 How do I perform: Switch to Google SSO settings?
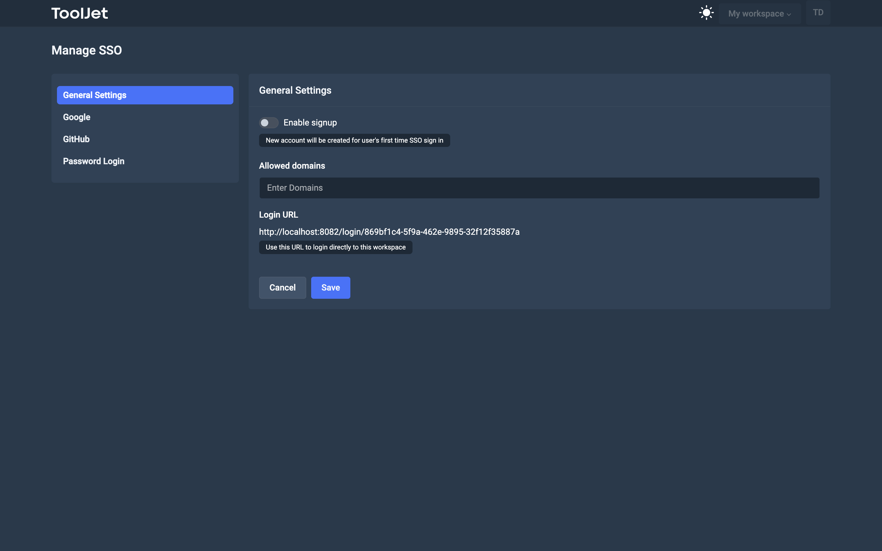(77, 117)
